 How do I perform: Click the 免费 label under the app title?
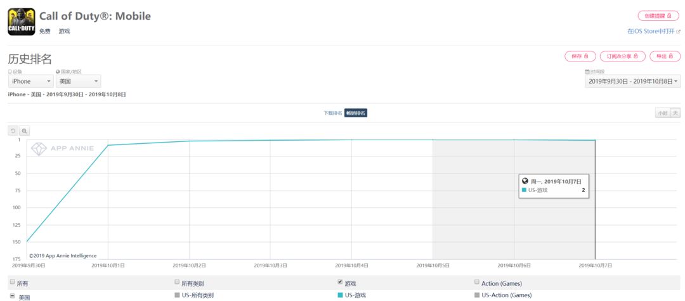(x=44, y=32)
